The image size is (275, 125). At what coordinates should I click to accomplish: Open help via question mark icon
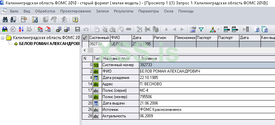point(75,19)
